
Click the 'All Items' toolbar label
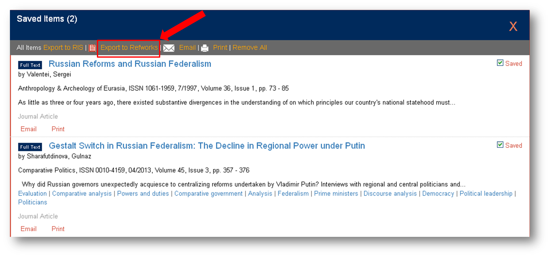29,47
